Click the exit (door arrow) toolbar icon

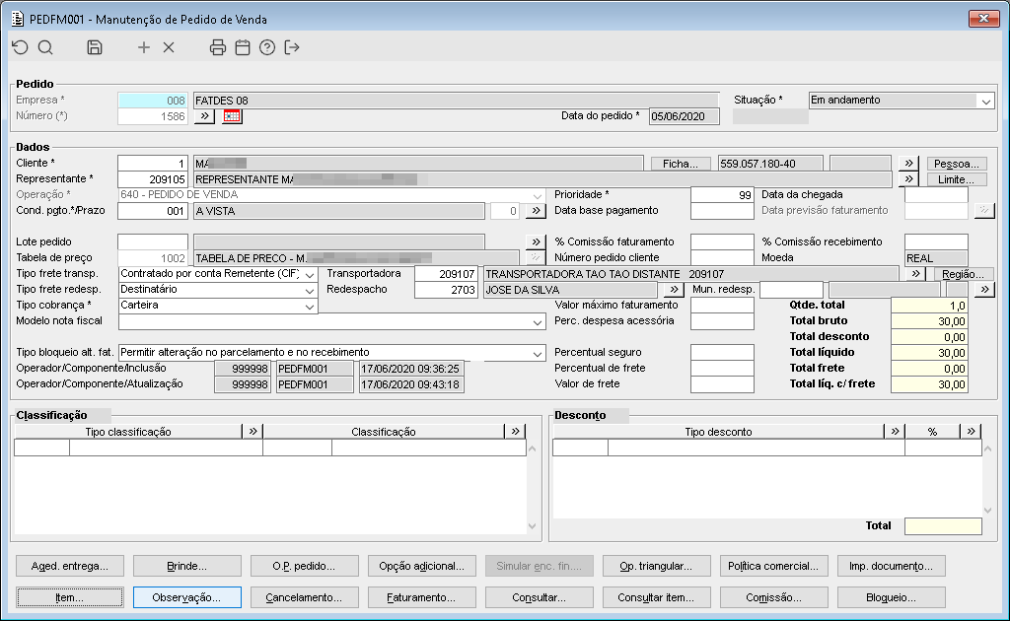pos(292,47)
